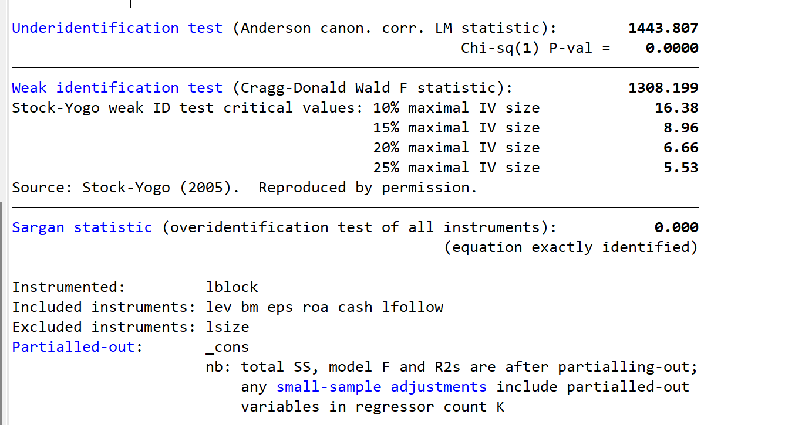Click the 20% maximal IV size value 6.66
812x425 pixels.
[x=681, y=148]
